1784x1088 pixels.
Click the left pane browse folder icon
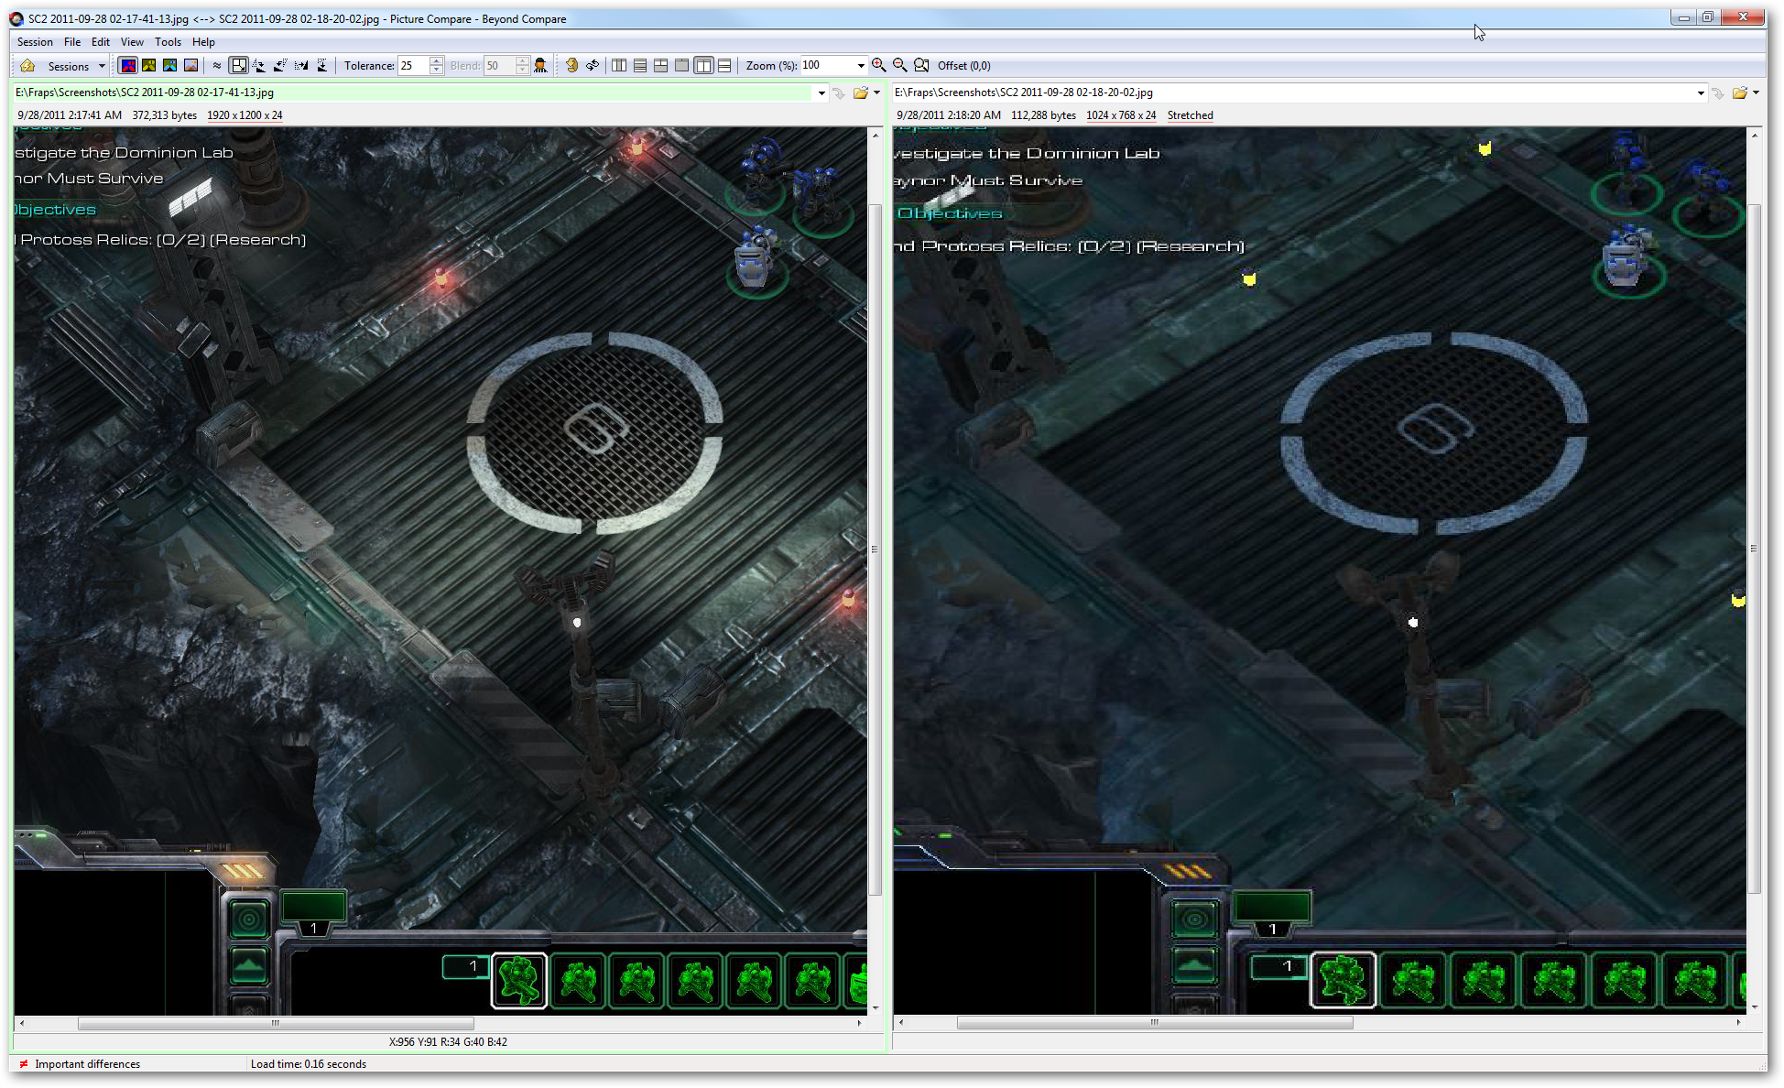point(860,92)
